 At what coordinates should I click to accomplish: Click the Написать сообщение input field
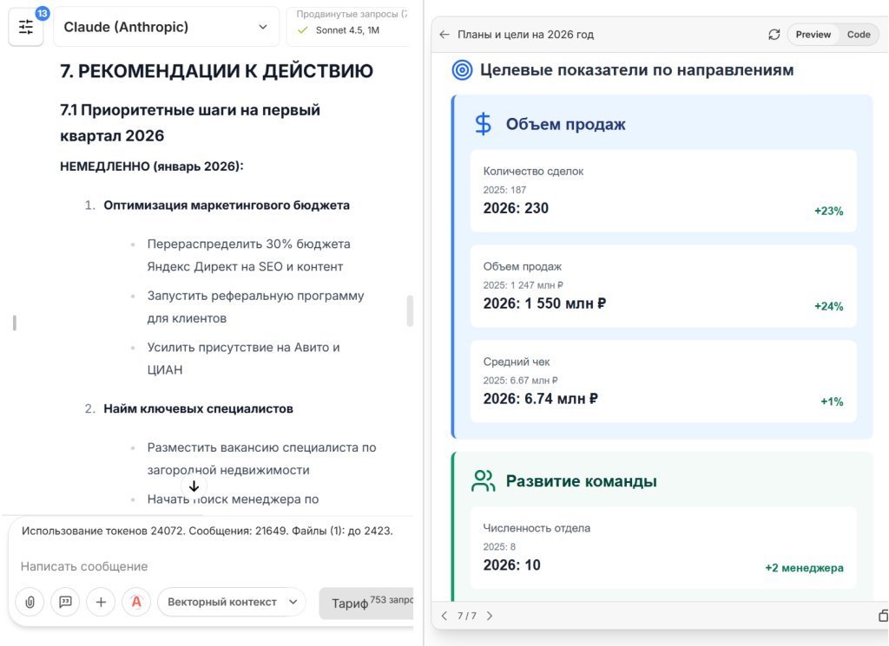point(174,565)
